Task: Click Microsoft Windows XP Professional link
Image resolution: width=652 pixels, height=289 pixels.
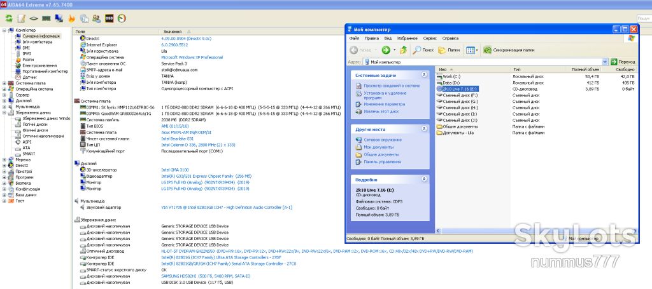Action: click(192, 57)
